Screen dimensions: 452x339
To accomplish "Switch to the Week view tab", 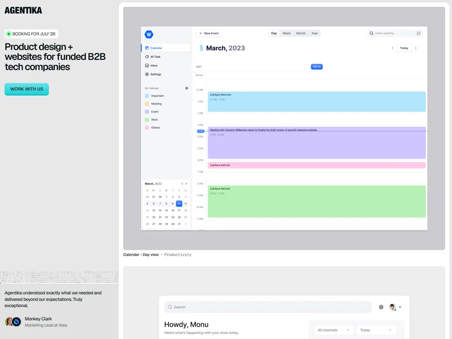I will [x=286, y=33].
